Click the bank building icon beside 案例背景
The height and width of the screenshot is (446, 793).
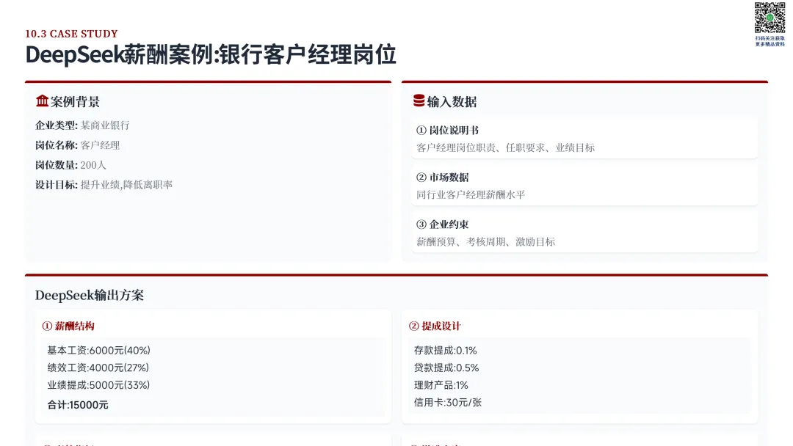click(x=42, y=101)
